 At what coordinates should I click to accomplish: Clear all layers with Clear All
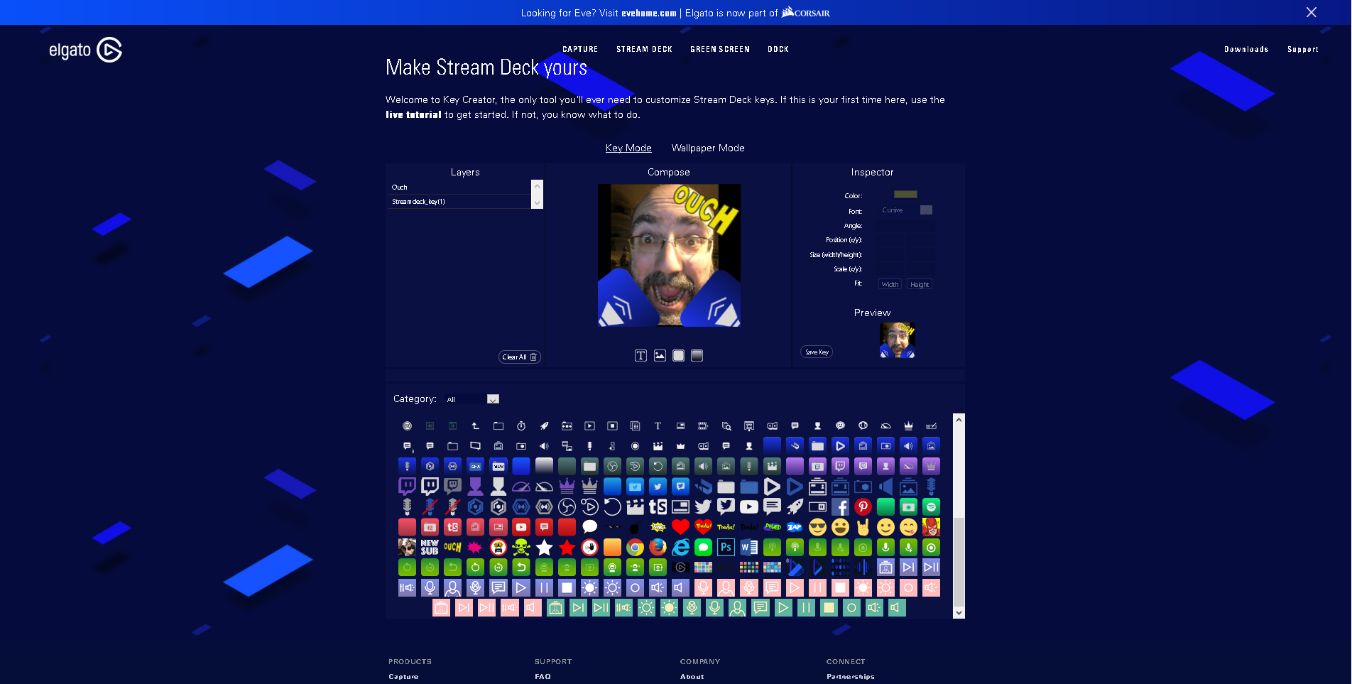[520, 357]
